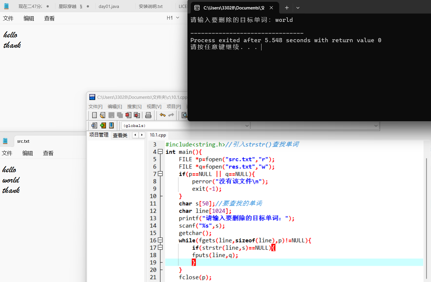
Task: Click the word thank in top Notepad
Action: pos(12,45)
